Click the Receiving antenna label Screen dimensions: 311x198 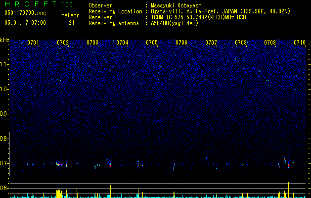click(x=114, y=23)
